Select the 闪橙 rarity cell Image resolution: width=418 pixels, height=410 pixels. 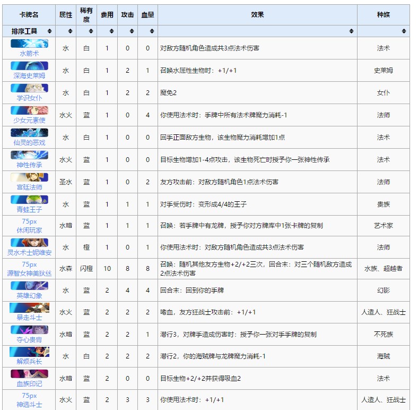86,269
